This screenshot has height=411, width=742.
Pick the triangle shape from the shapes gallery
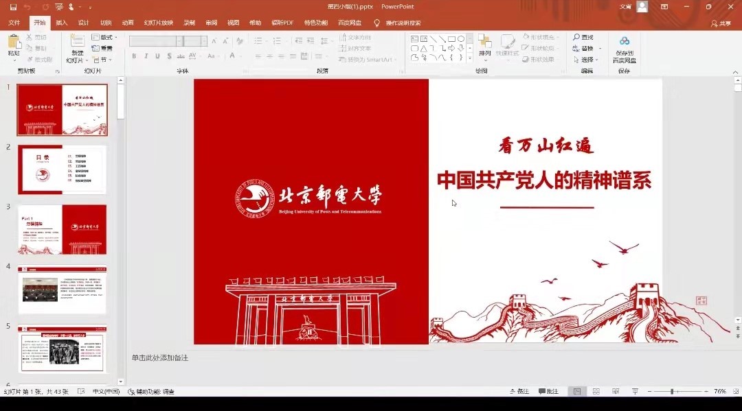pos(423,48)
